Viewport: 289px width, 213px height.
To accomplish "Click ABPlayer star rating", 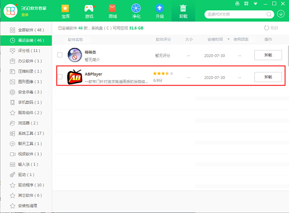I will pyautogui.click(x=163, y=73).
